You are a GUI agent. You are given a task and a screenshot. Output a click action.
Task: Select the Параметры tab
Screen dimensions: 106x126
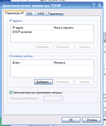point(55,14)
